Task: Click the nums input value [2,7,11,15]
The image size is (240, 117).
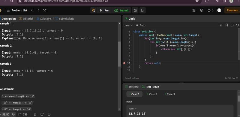Action: (138, 114)
